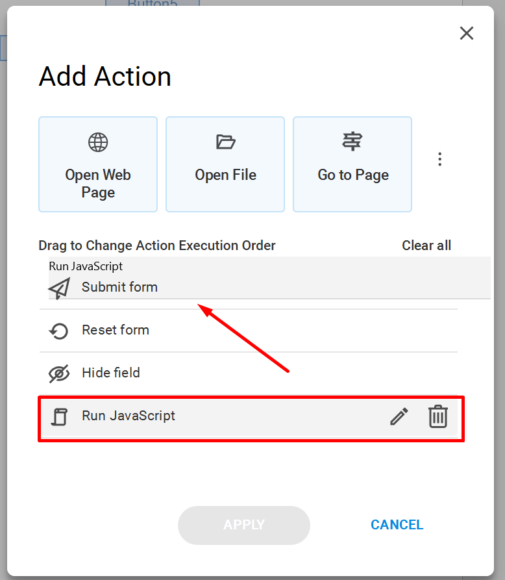Click the Clear all link

tap(426, 246)
